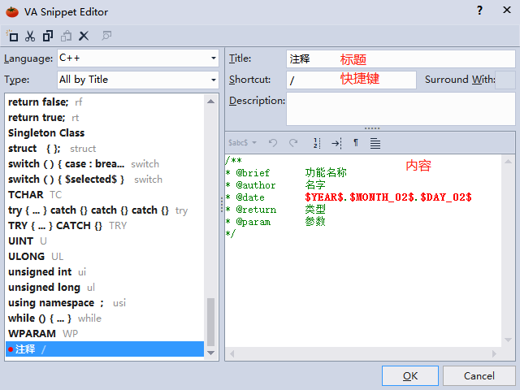Viewport: 520px width, 390px height.
Task: Click code editor vertical scroll up arrow
Action: [508, 162]
